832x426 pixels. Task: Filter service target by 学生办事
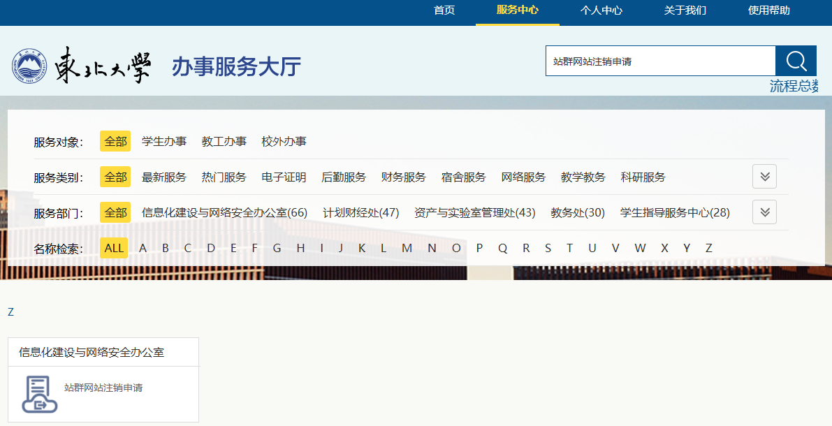[164, 141]
